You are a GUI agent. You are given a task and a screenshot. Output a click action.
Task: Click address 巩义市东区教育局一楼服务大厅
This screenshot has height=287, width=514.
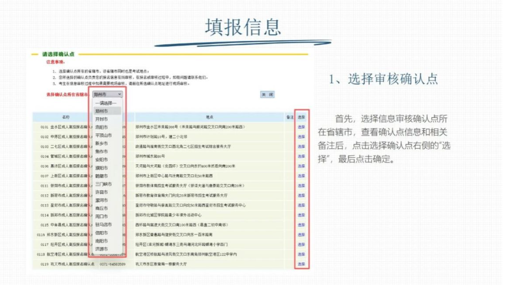coord(161,264)
